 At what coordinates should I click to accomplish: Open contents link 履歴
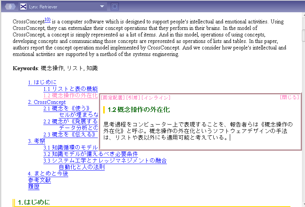(x=34, y=187)
